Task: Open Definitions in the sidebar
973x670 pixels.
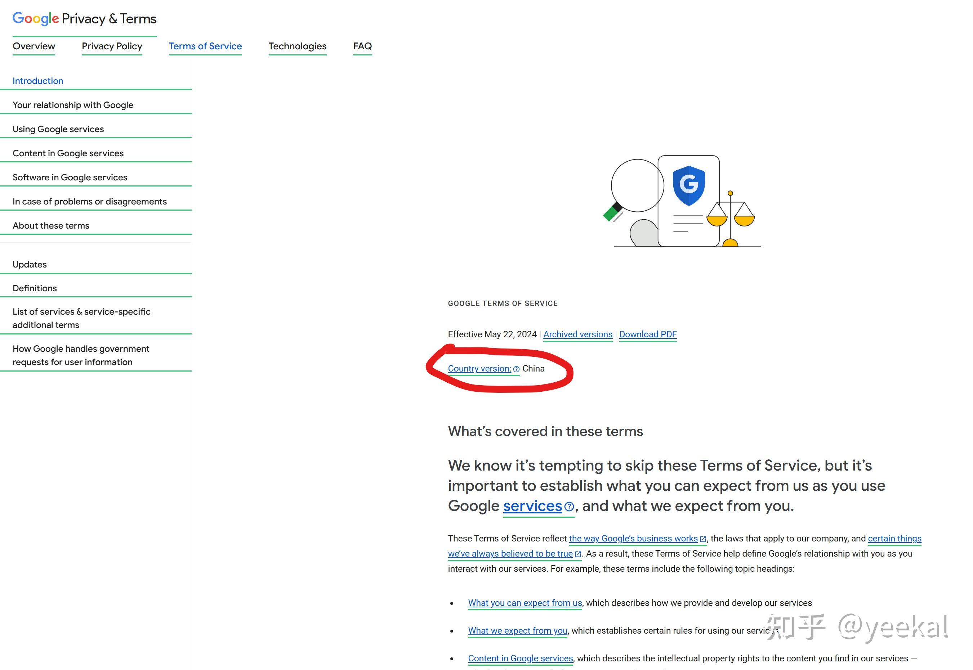Action: [x=35, y=288]
